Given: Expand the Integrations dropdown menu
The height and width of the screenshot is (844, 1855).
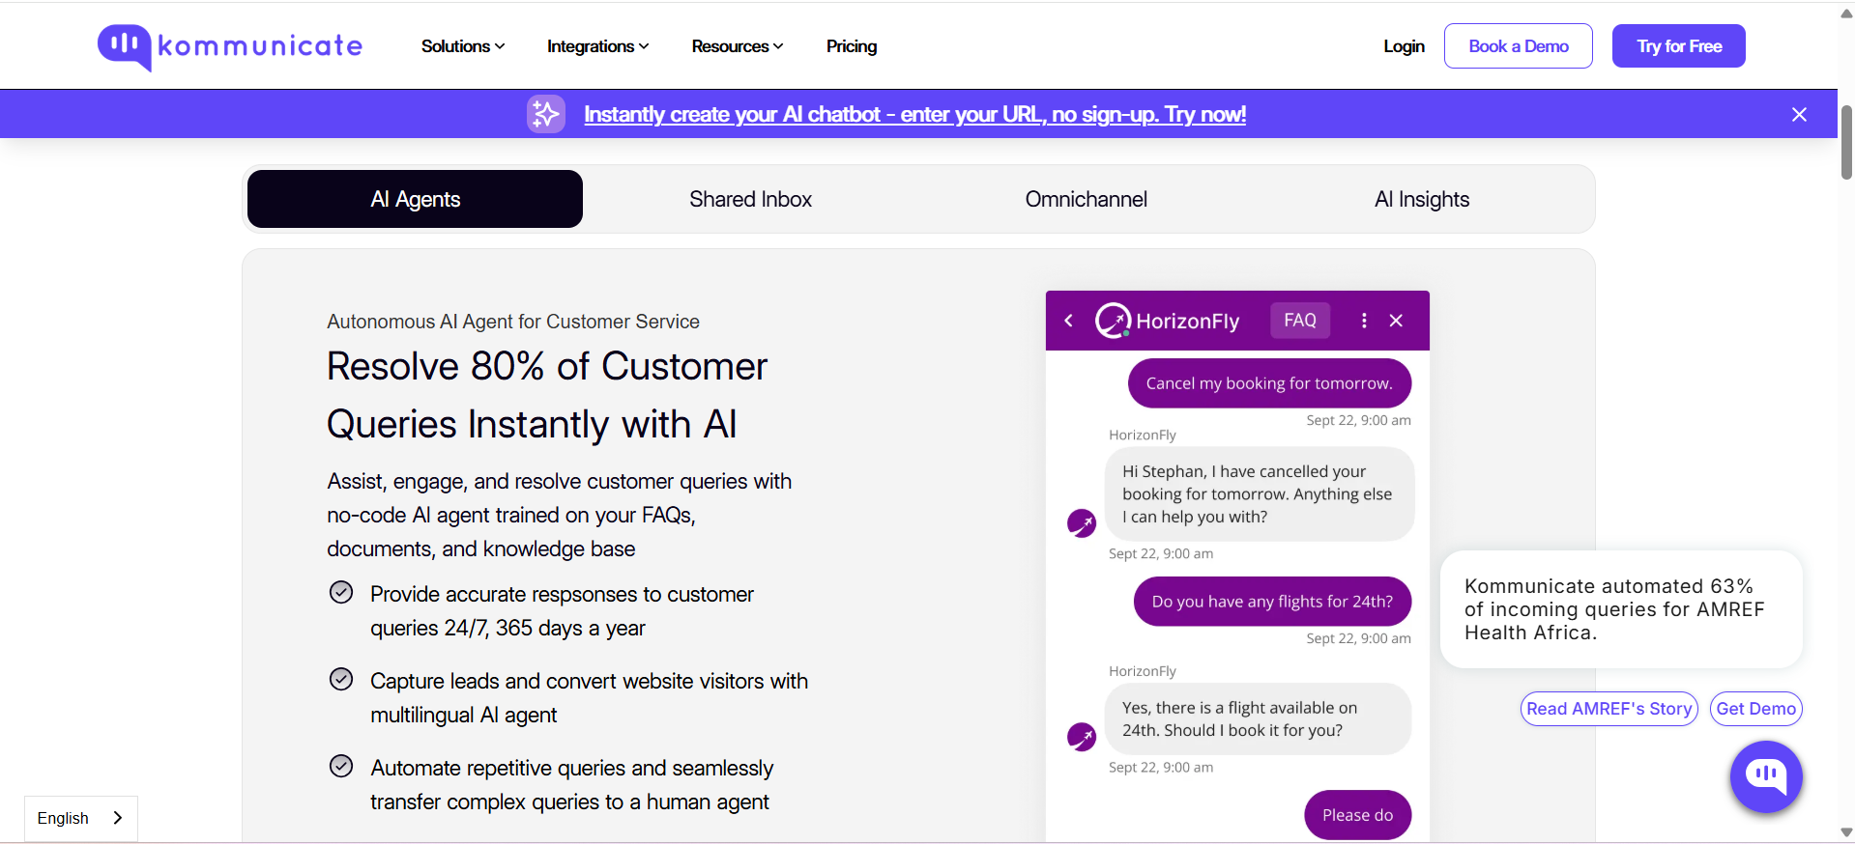Looking at the screenshot, I should pos(597,46).
